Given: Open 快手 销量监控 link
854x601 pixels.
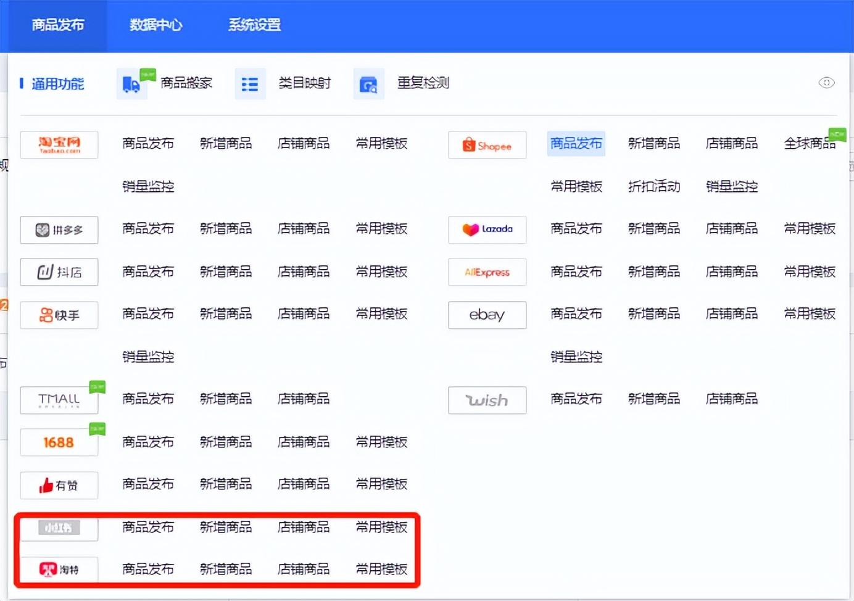Looking at the screenshot, I should click(148, 357).
